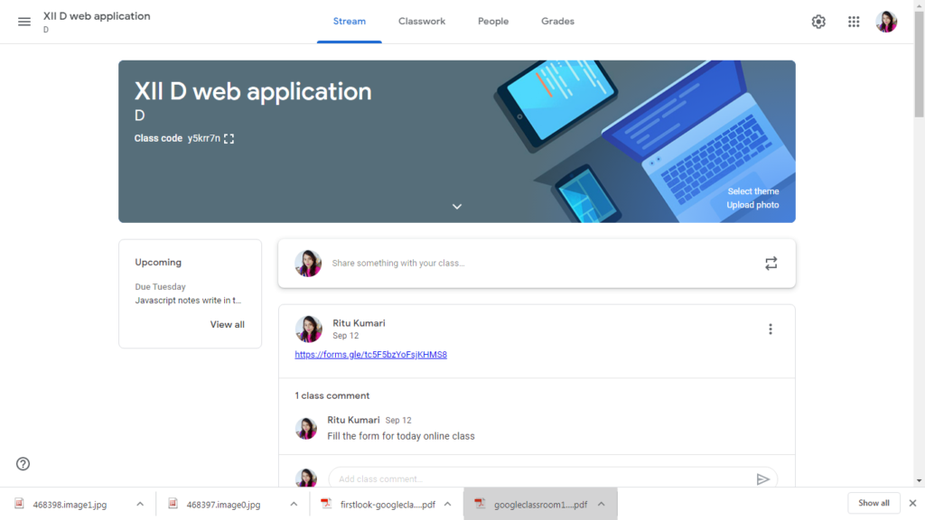Close the downloads bar
This screenshot has width=925, height=520.
coord(912,503)
